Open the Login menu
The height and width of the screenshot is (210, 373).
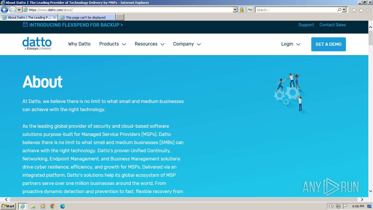[x=291, y=44]
